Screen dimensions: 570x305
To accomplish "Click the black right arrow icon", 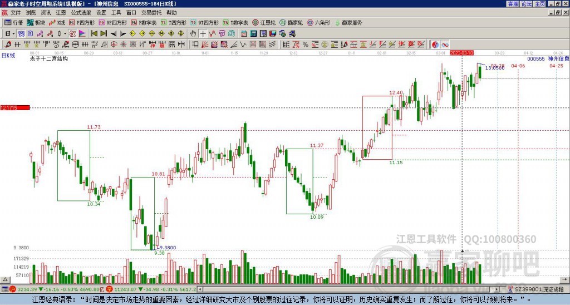I will coord(123,34).
